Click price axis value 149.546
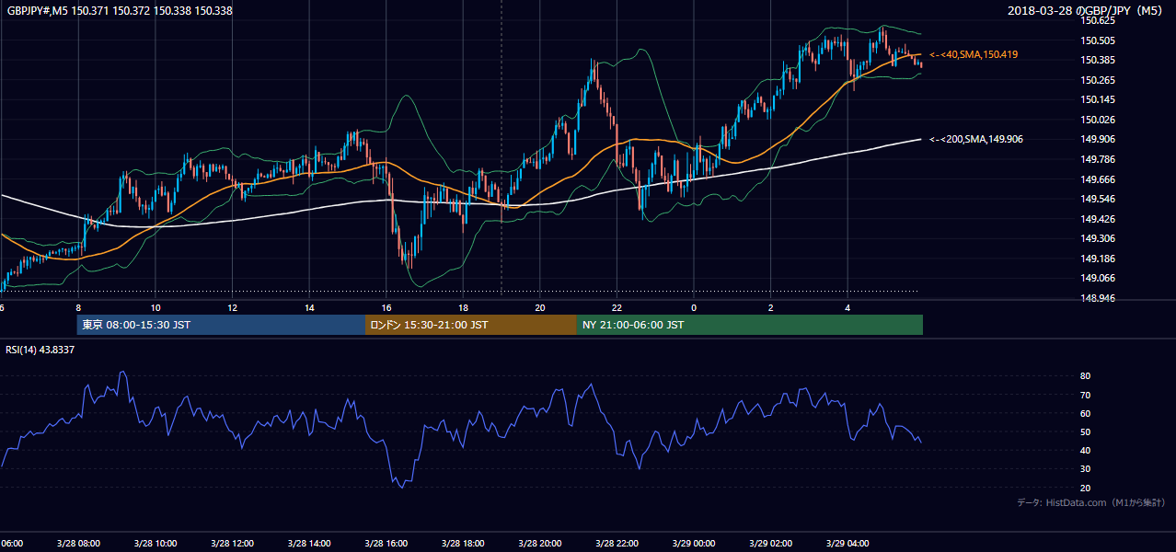Viewport: 1176px width, 552px height. point(1098,199)
